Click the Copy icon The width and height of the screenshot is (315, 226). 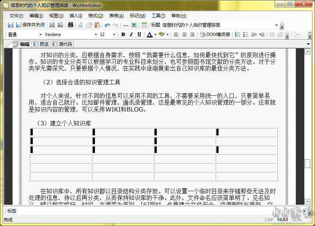pyautogui.click(x=89, y=25)
